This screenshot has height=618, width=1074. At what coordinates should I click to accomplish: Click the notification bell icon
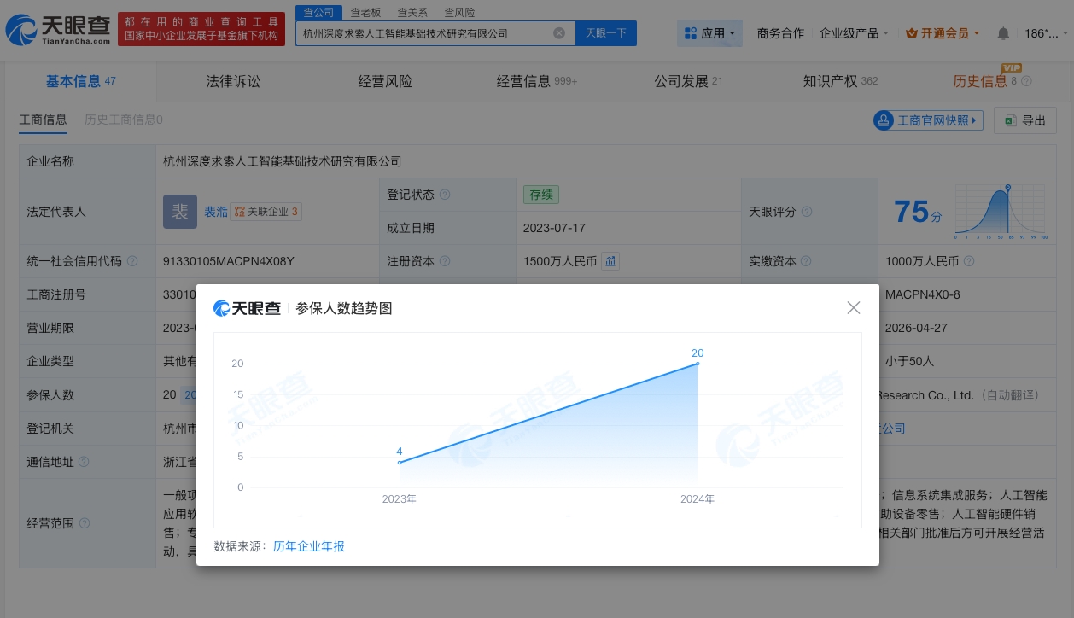pos(1003,33)
